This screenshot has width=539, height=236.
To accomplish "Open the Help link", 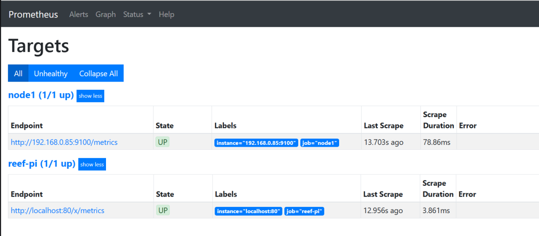I will click(166, 14).
